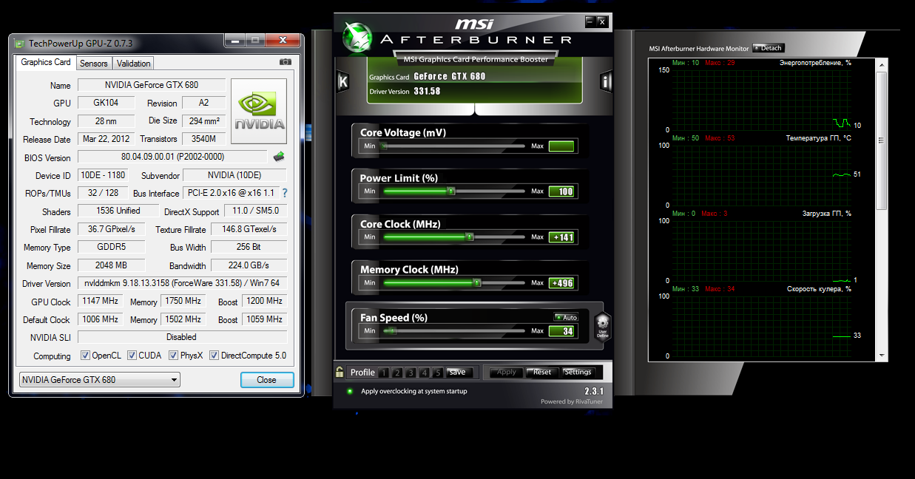
Task: Detach the hardware monitor panel
Action: pyautogui.click(x=768, y=48)
